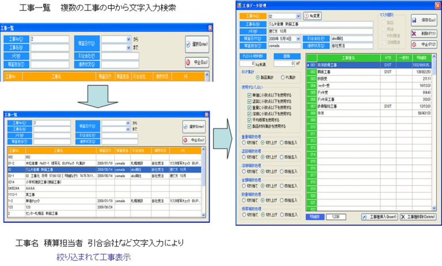Click the arrow icon on 工事種挿入(Insert)
Screen dimensions: 442x266
(364, 217)
